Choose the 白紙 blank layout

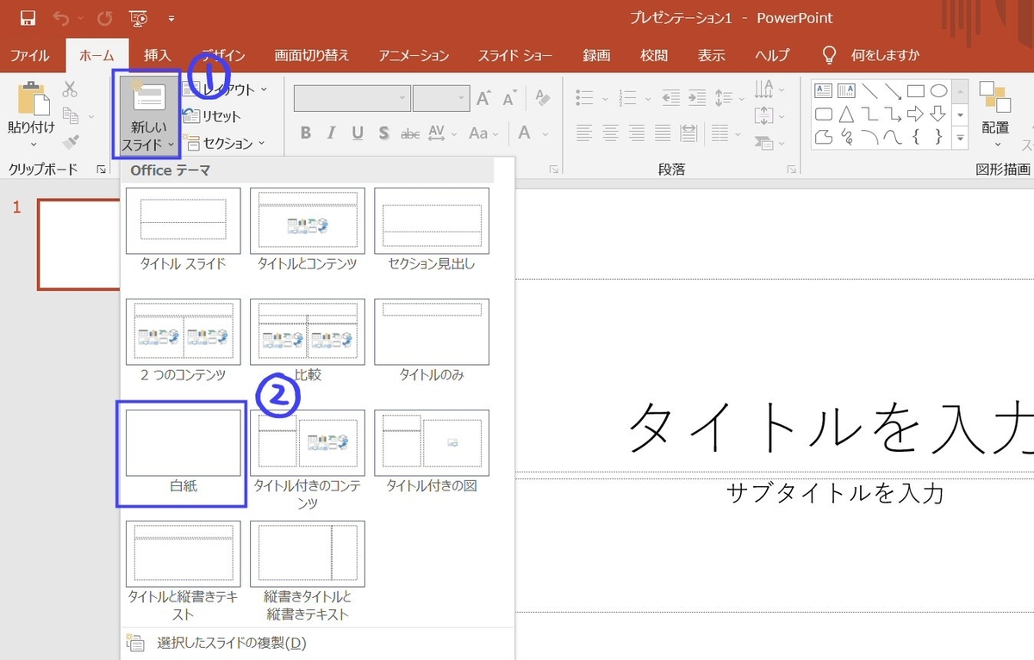tap(184, 451)
